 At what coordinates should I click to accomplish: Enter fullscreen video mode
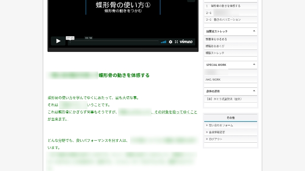tap(176, 42)
